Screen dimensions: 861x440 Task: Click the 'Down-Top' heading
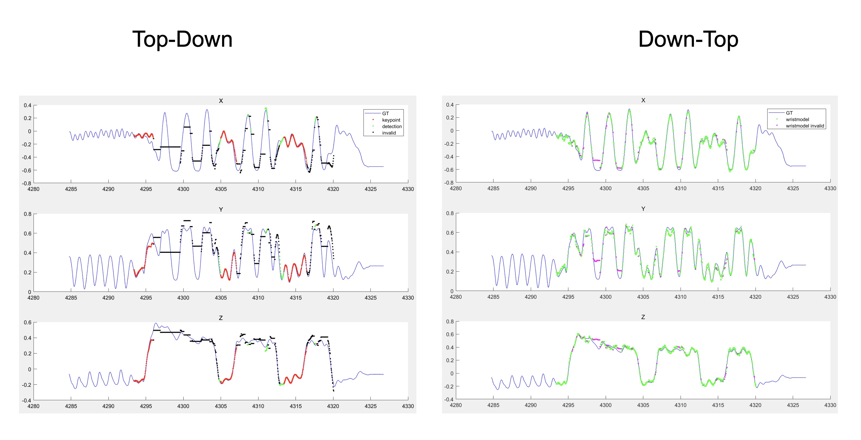pos(688,40)
